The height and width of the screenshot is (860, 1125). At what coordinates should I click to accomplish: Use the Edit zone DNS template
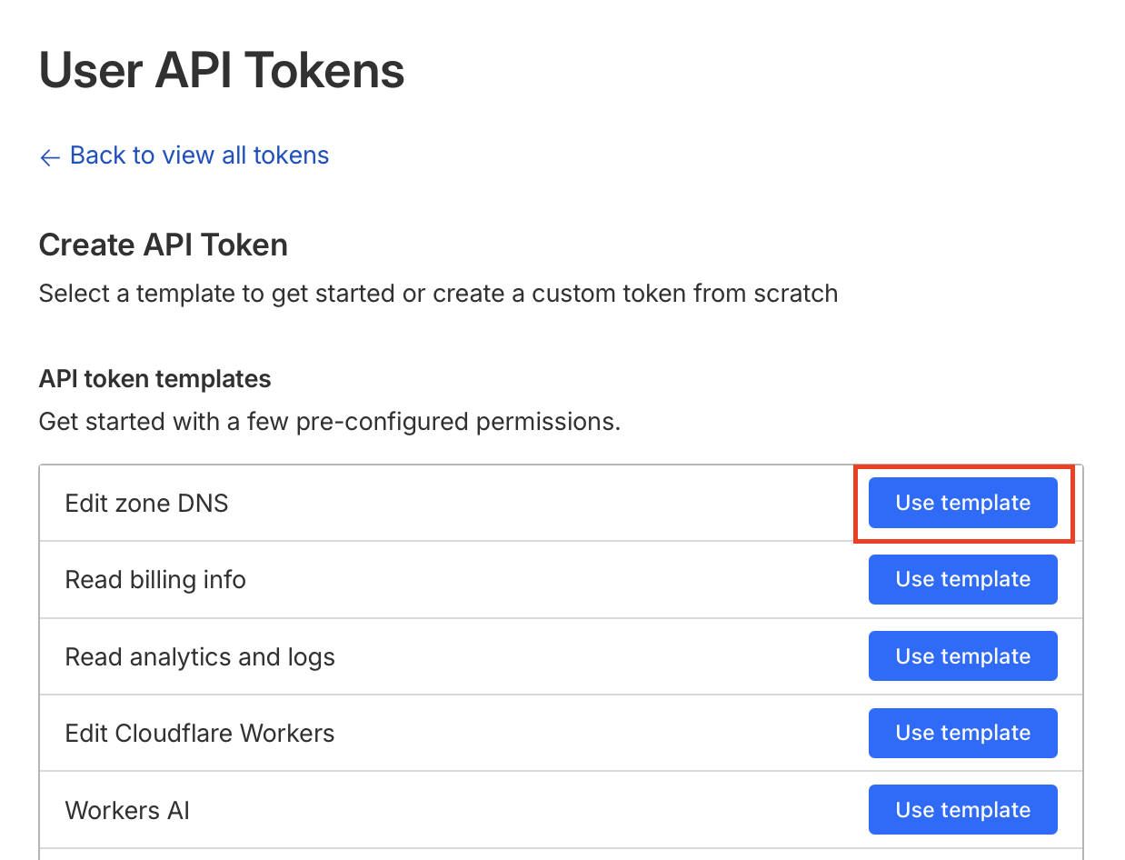tap(962, 503)
